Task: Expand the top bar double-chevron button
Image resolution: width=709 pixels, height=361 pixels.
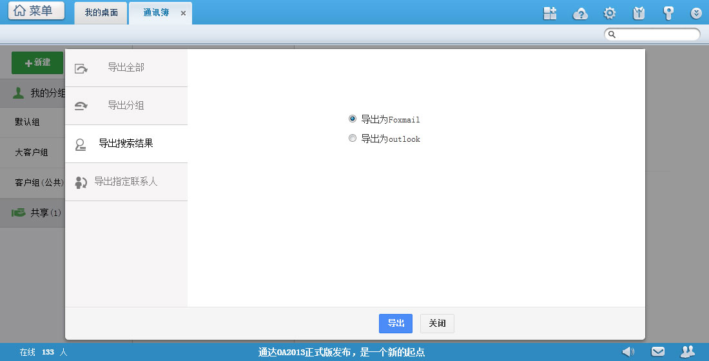Action: tap(696, 13)
